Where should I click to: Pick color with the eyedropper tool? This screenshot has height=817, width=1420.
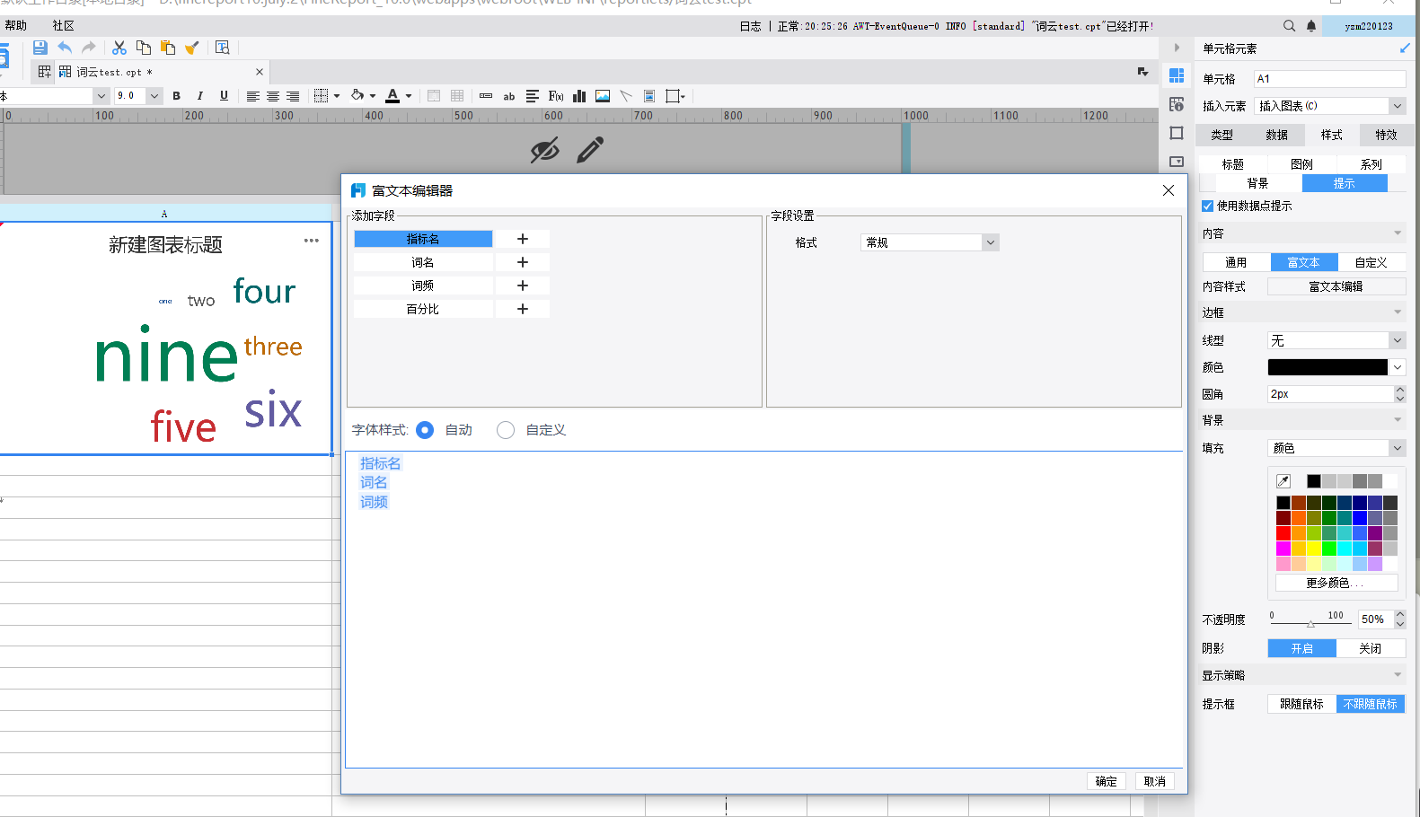[1283, 481]
